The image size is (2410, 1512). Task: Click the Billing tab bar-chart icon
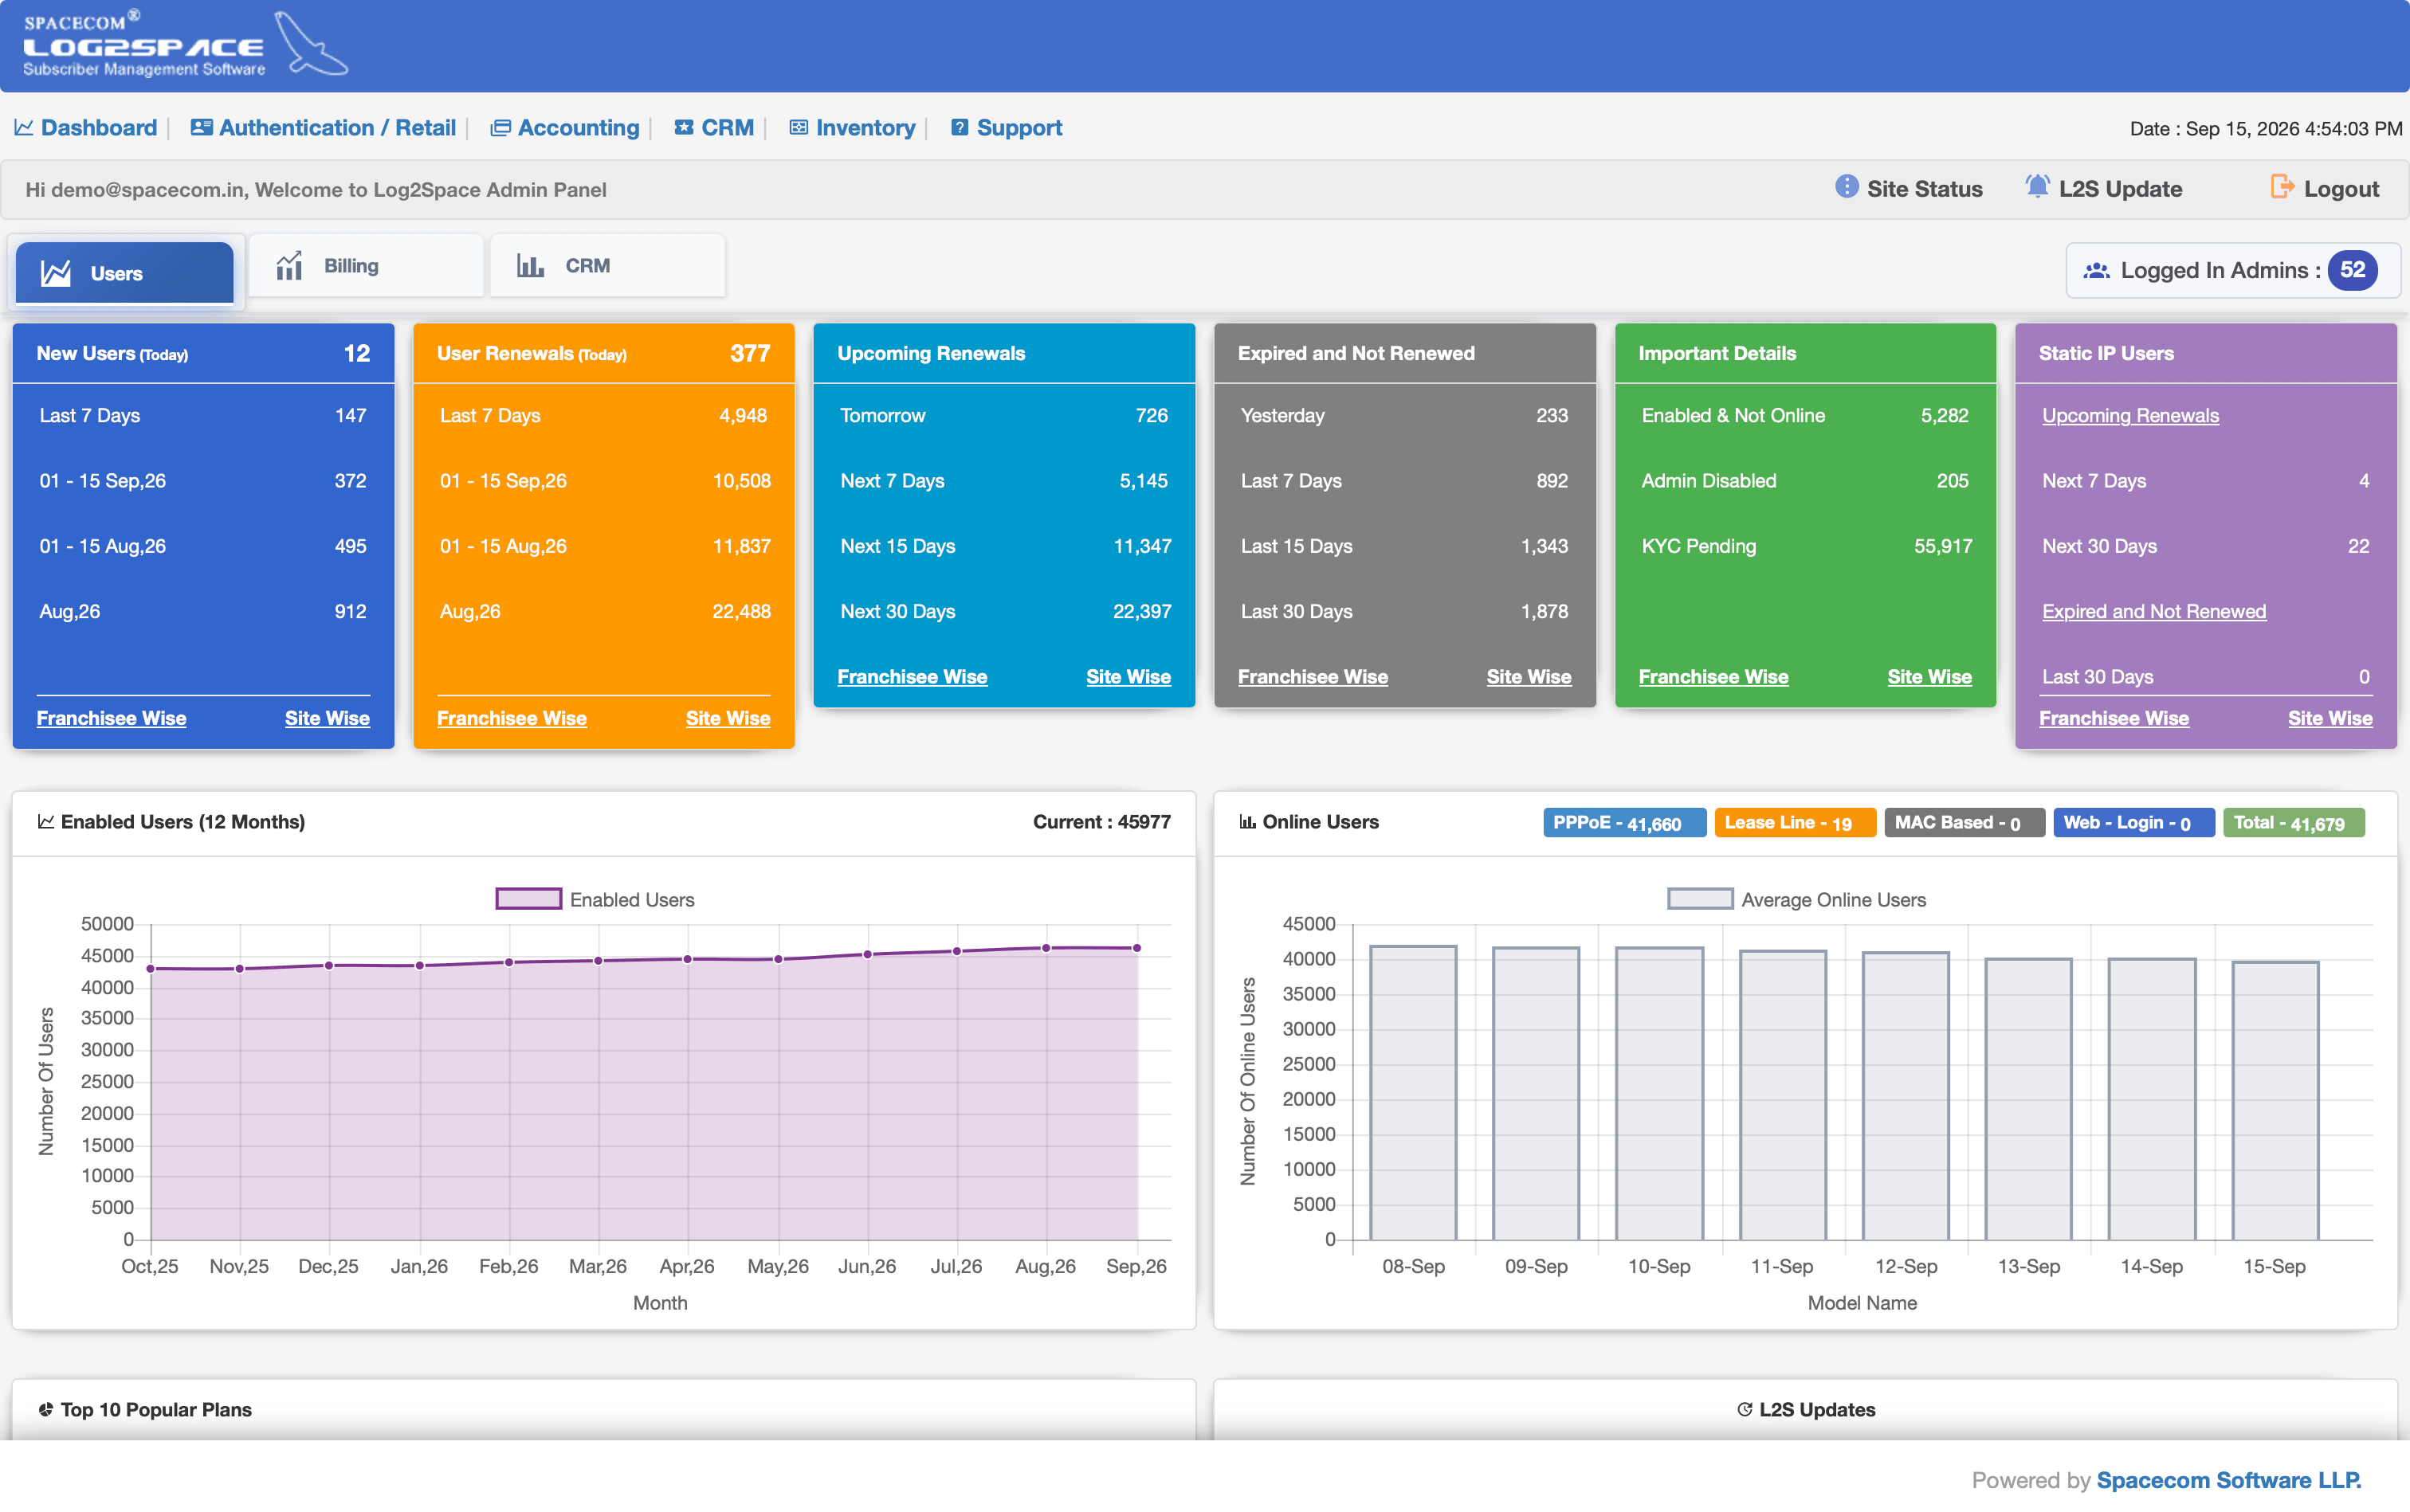(x=289, y=266)
